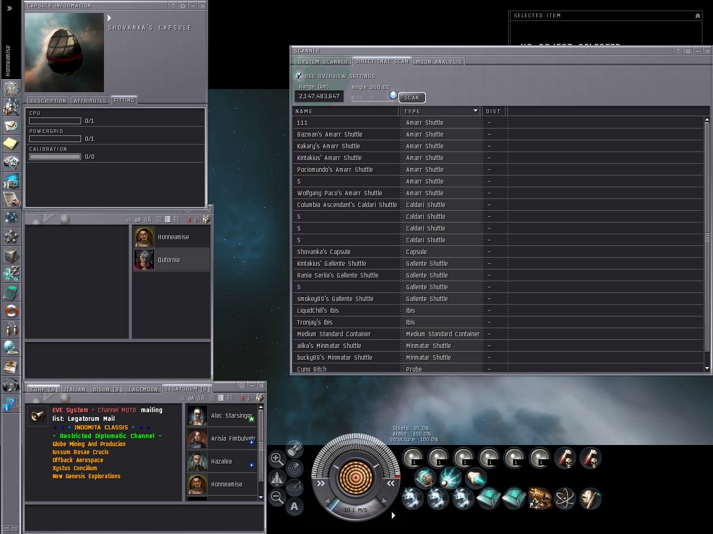
Task: Adjust the scan Angle slider handle
Action: 393,95
